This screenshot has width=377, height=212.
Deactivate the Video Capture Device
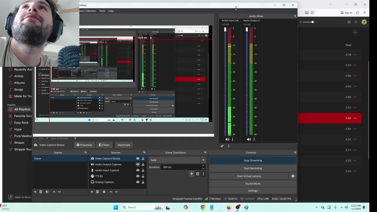coord(124,145)
